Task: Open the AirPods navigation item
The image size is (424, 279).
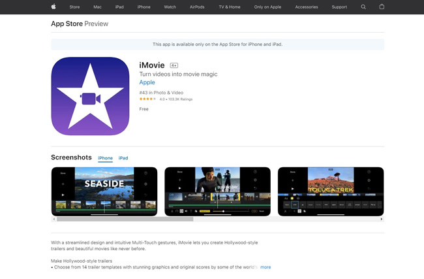Action: (197, 7)
